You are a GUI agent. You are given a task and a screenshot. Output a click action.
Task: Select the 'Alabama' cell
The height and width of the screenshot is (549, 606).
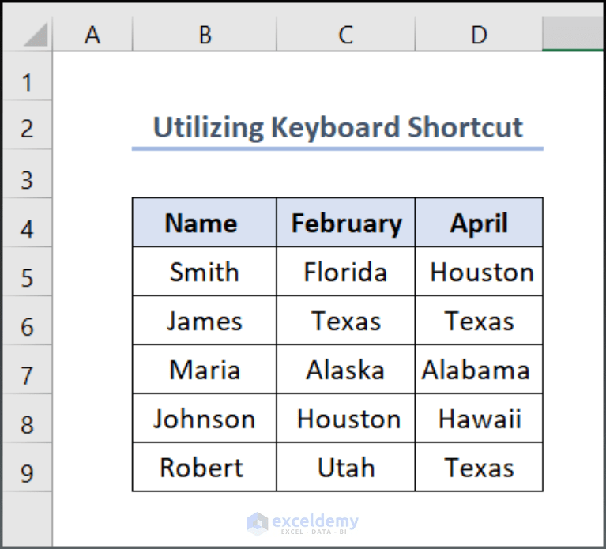[x=479, y=370]
